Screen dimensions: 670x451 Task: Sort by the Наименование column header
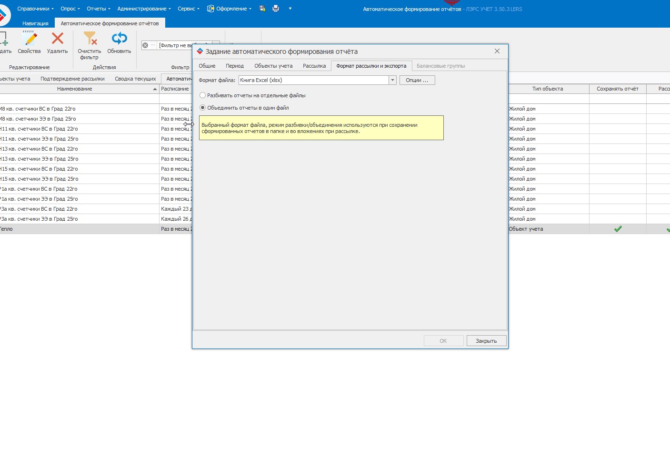pos(75,89)
